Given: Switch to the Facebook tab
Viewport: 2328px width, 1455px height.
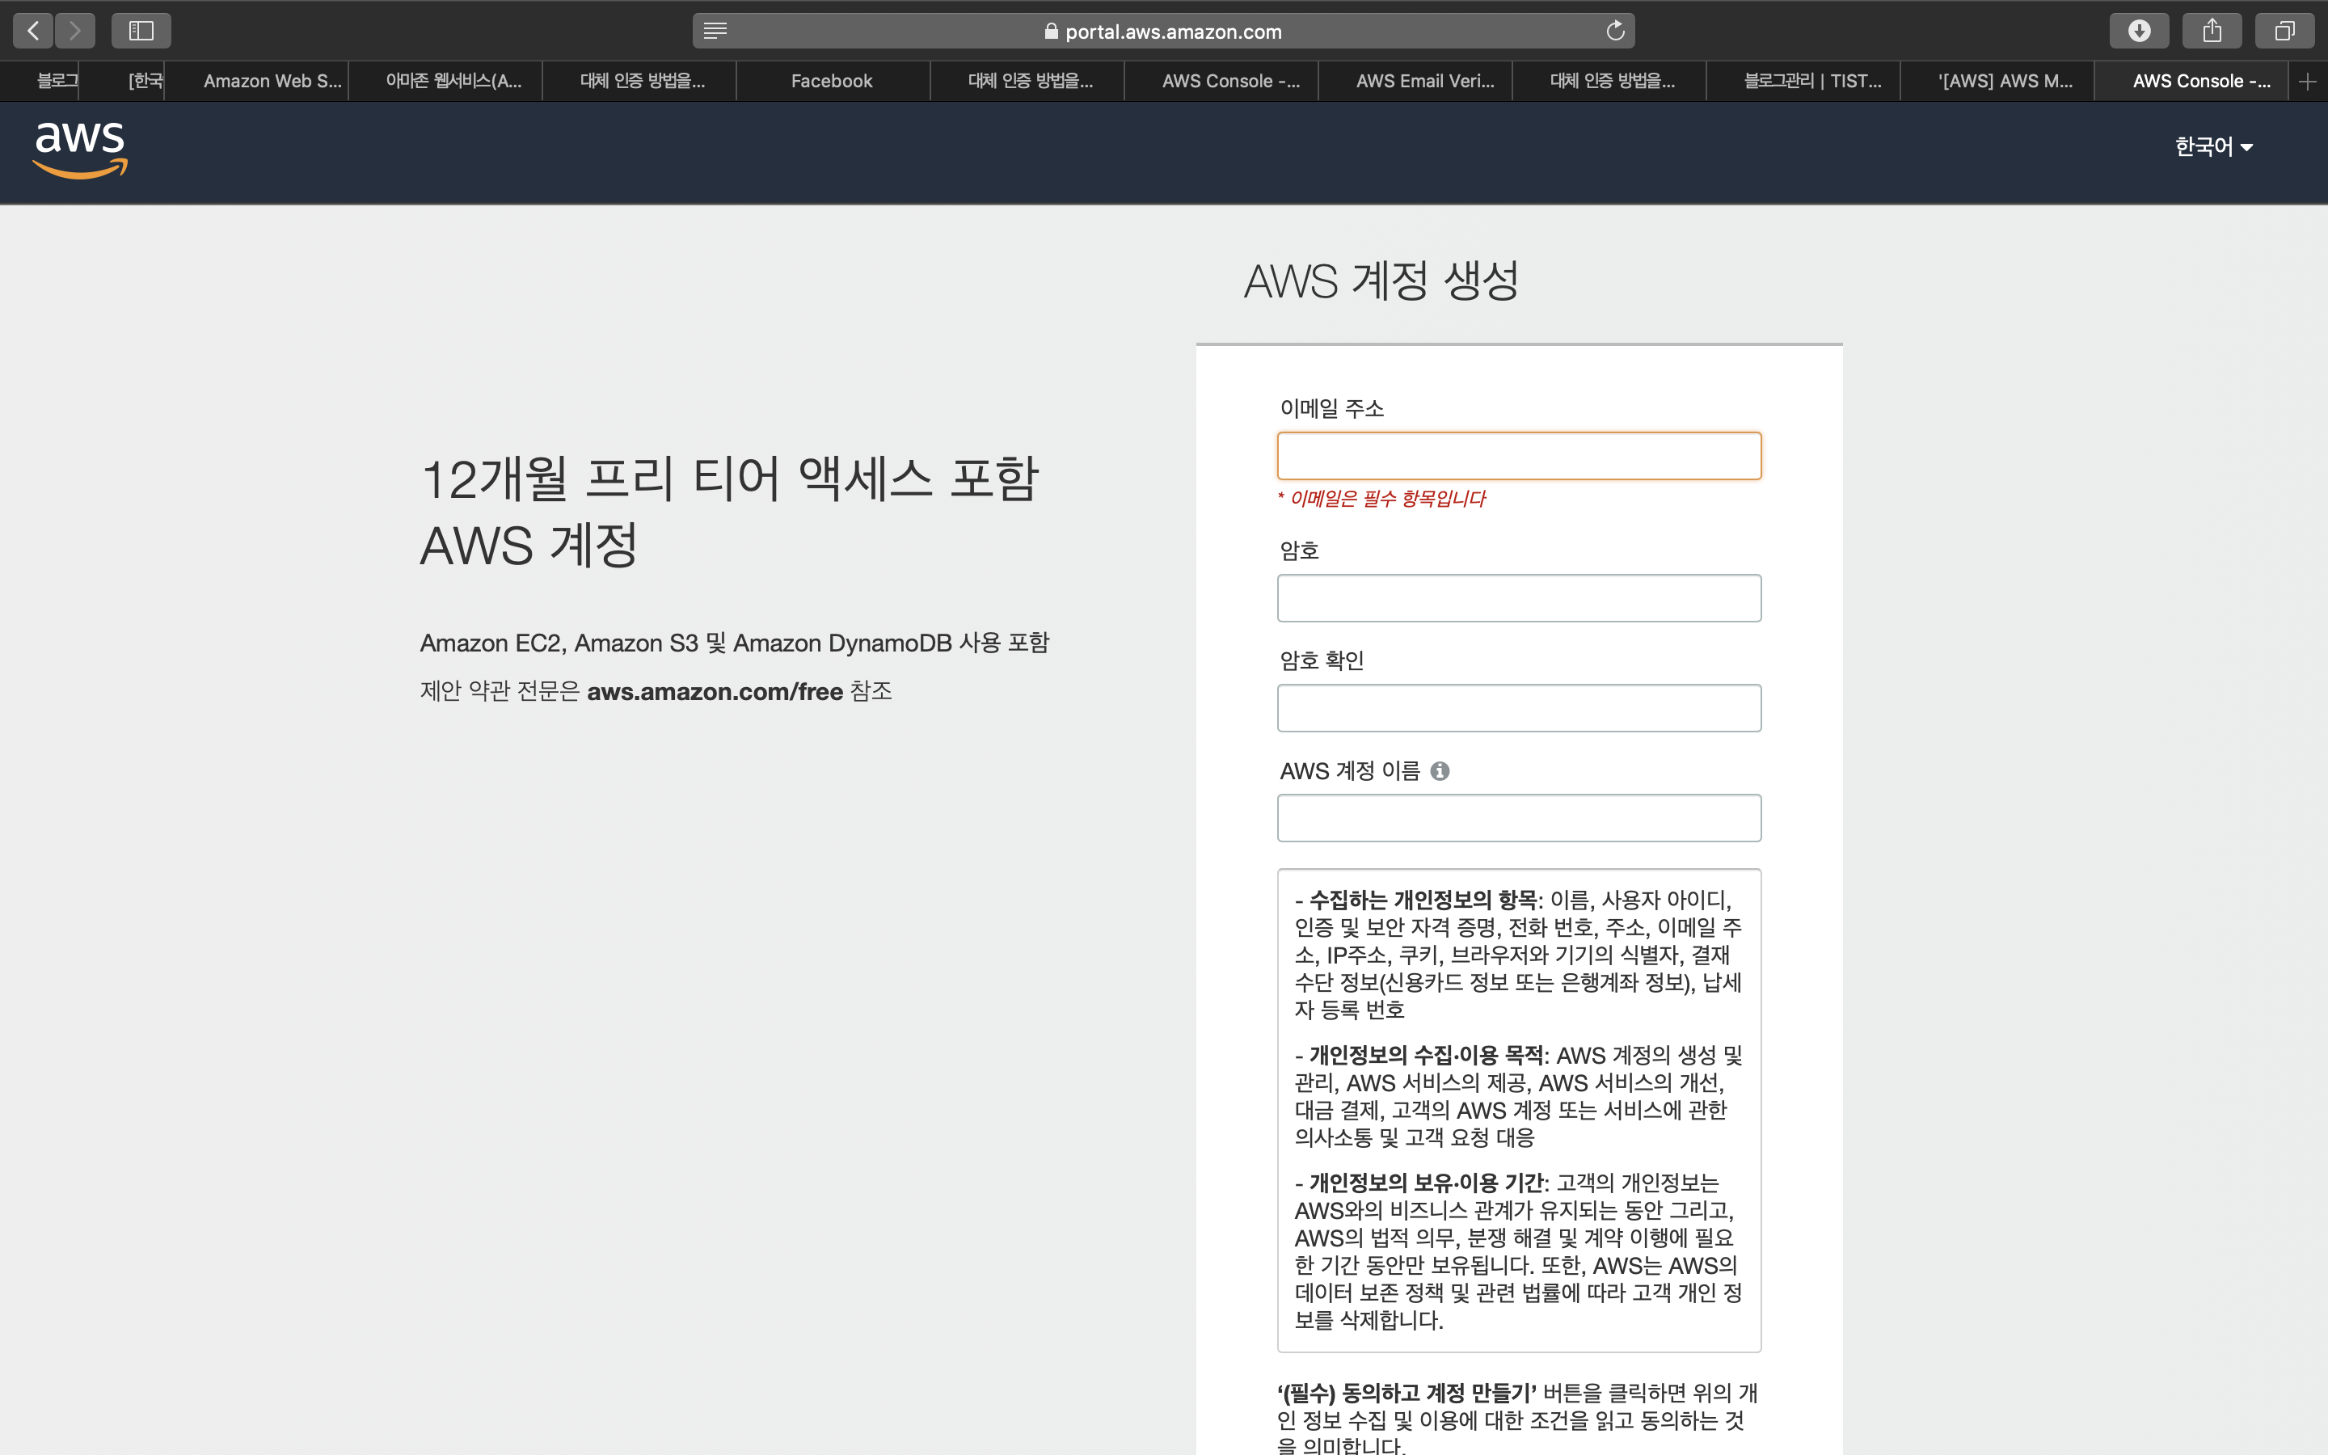Looking at the screenshot, I should [833, 81].
